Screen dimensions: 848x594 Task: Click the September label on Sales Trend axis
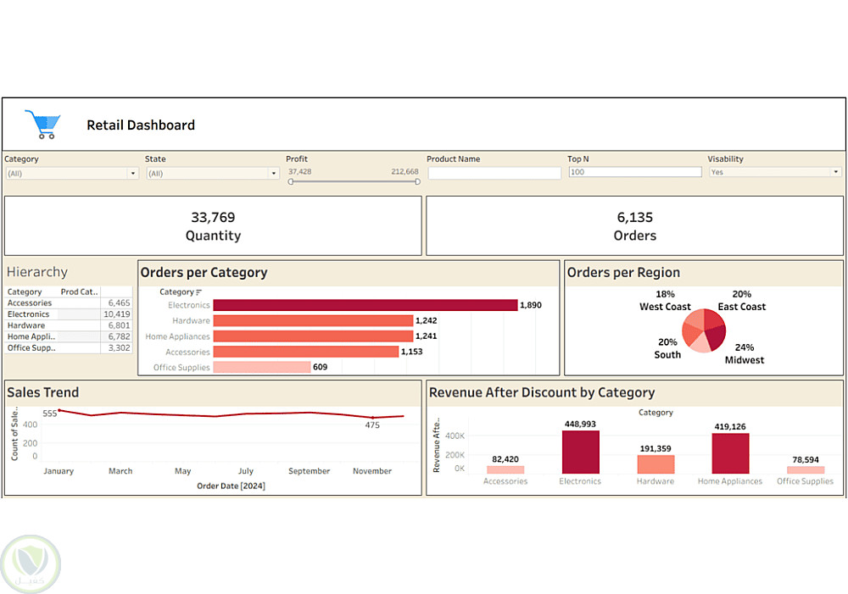pyautogui.click(x=309, y=471)
